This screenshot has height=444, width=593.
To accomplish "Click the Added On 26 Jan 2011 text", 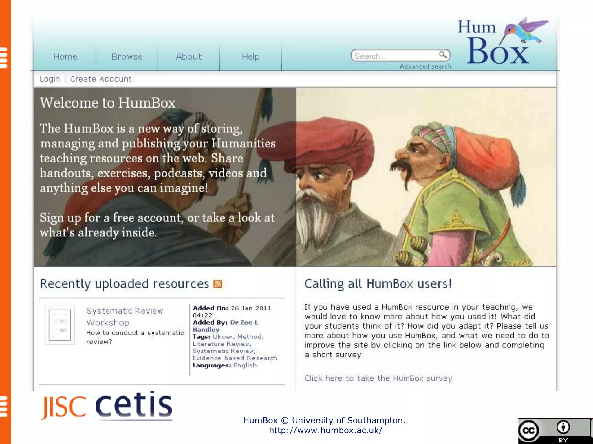I will [232, 312].
